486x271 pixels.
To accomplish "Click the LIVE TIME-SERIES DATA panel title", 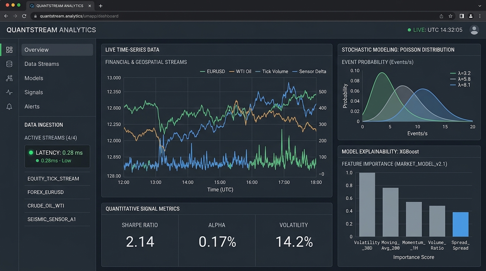I will pyautogui.click(x=132, y=50).
